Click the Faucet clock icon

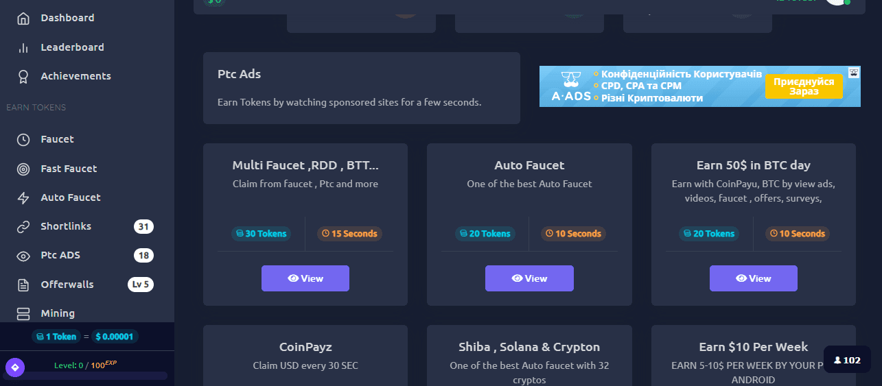pyautogui.click(x=23, y=140)
